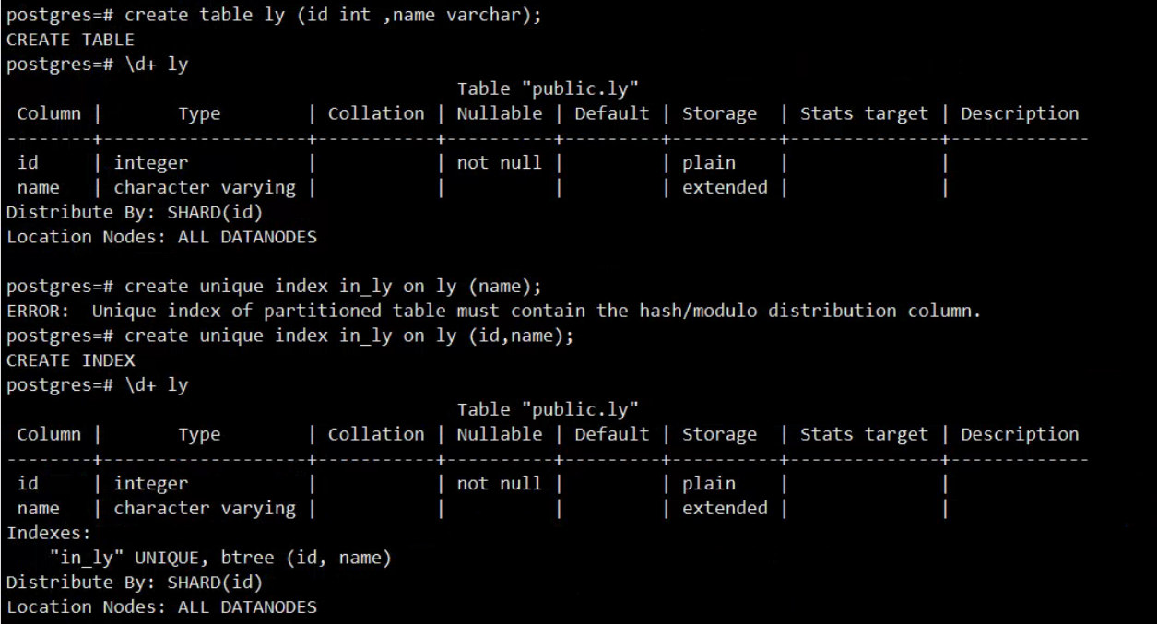The image size is (1157, 624).
Task: Click 'extended' storage value in first table
Action: [x=725, y=187]
